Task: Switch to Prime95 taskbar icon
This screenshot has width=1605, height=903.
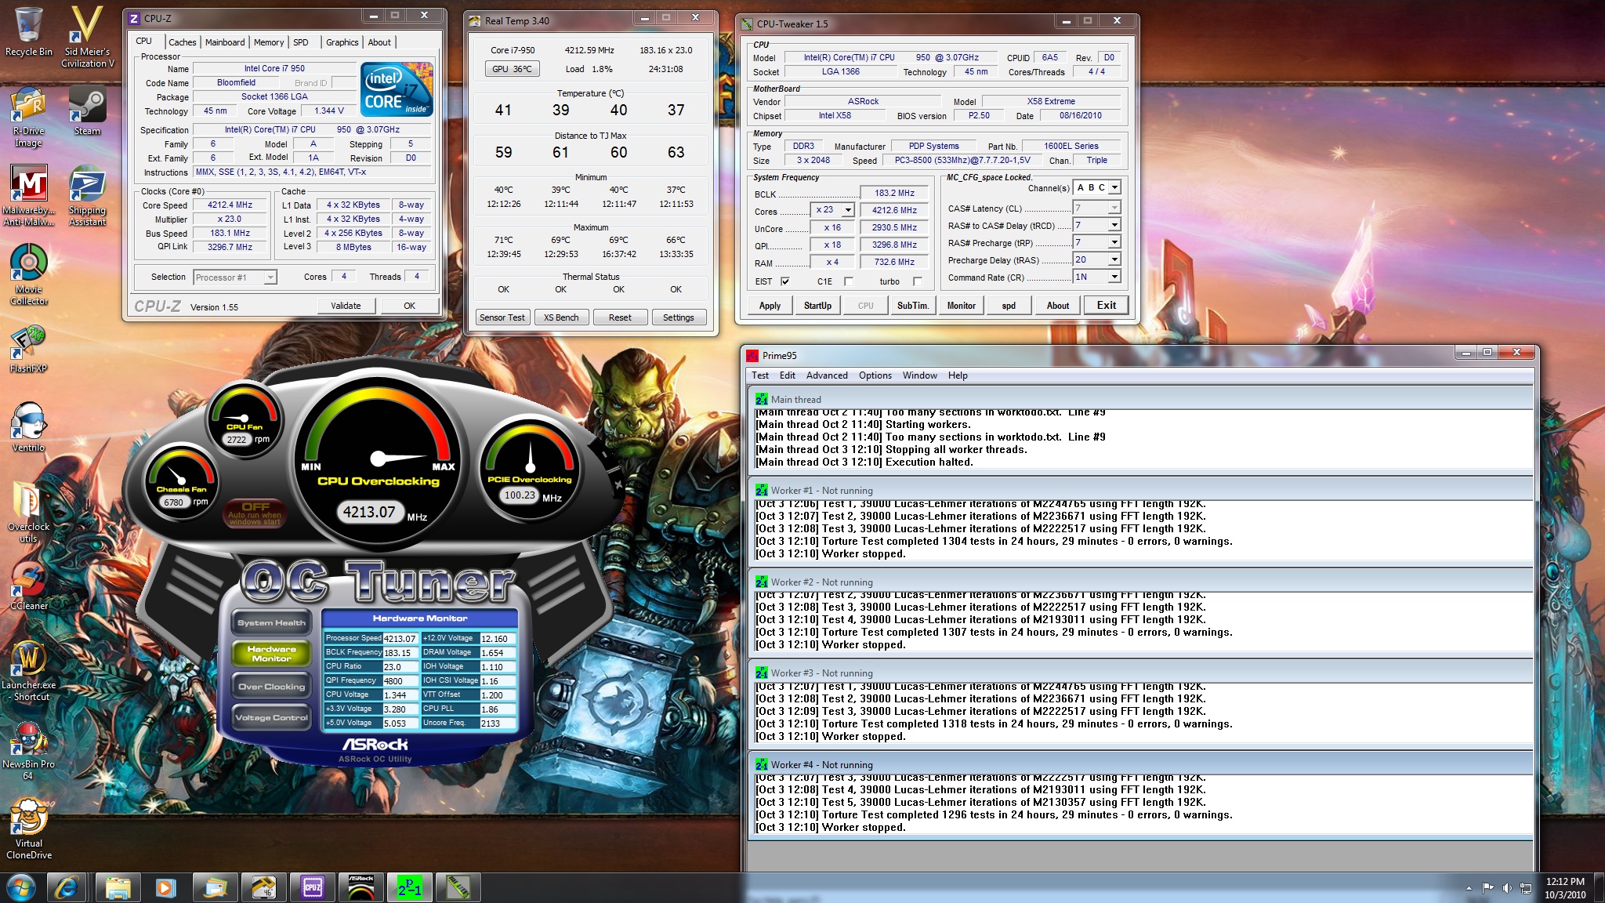Action: (x=409, y=887)
